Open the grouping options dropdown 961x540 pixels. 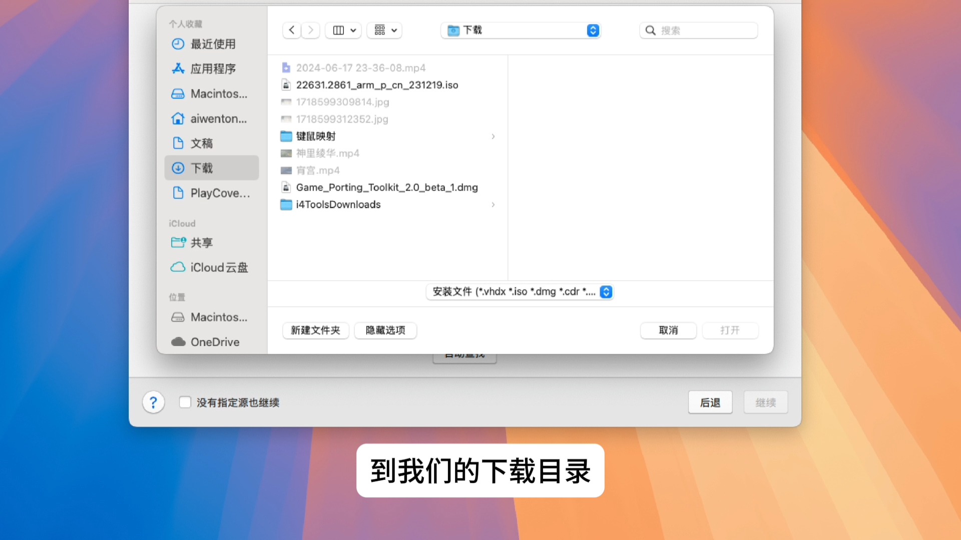[384, 30]
